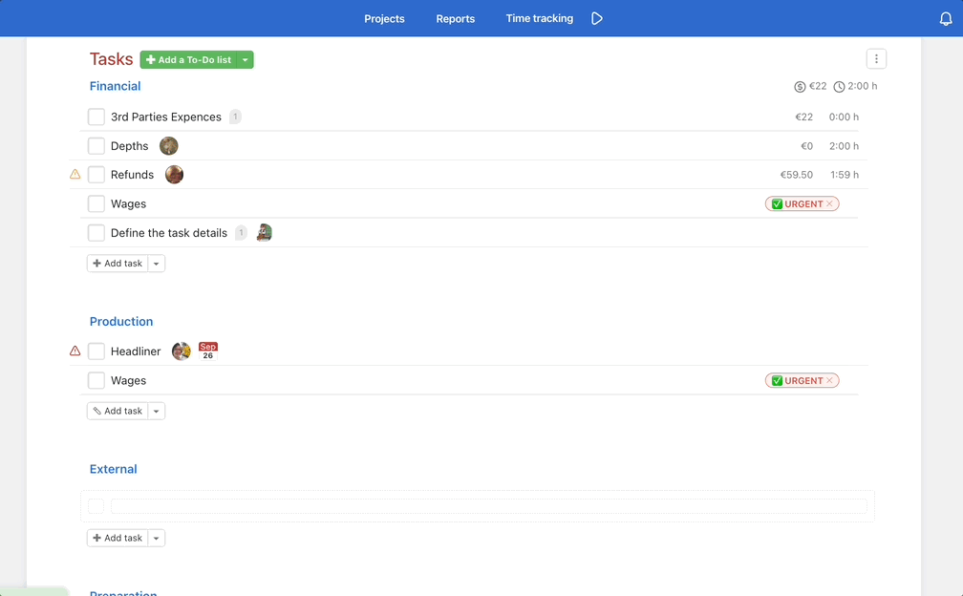Image resolution: width=963 pixels, height=596 pixels.
Task: Open the three-dot options menu
Action: (876, 59)
